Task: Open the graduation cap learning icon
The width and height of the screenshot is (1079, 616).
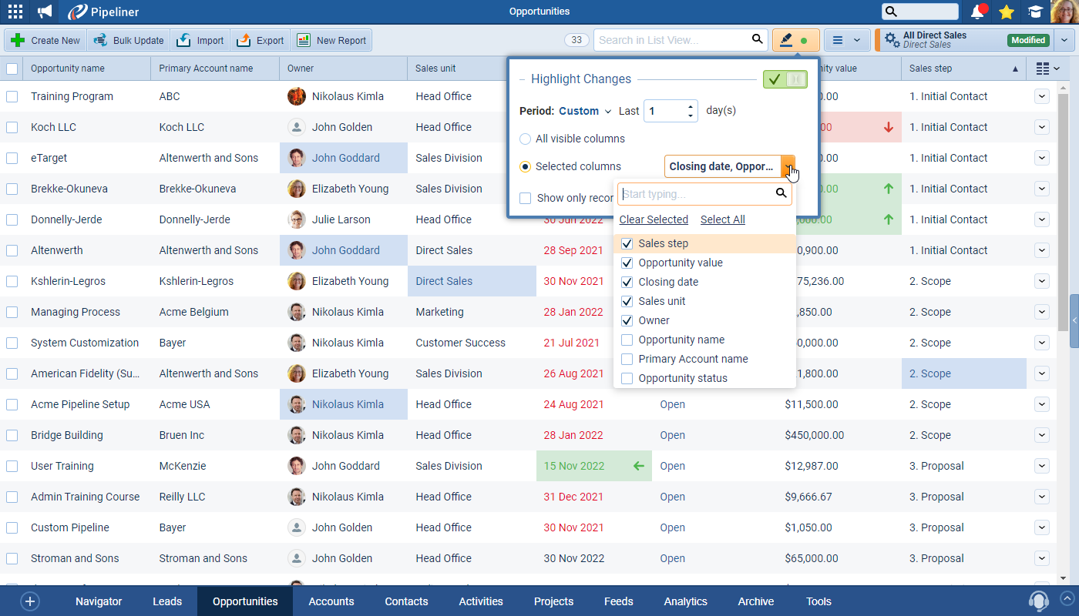Action: point(1034,12)
